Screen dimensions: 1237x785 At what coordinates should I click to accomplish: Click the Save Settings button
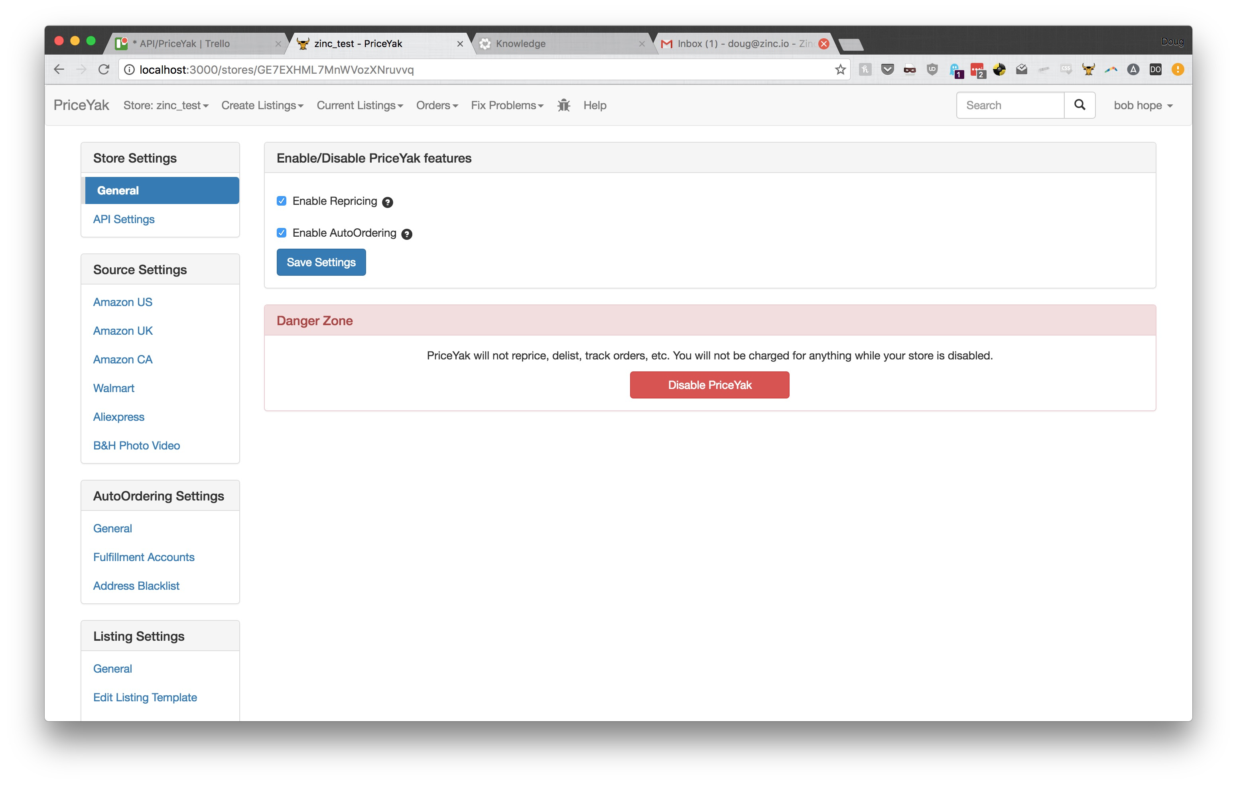click(321, 262)
